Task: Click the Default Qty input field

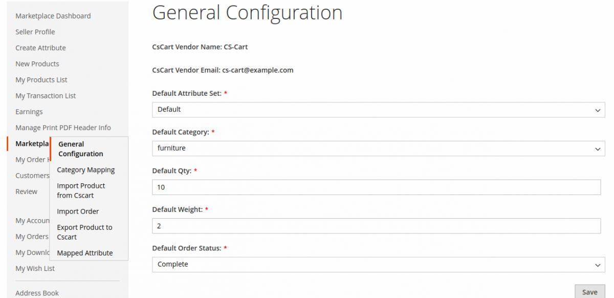Action: [377, 187]
